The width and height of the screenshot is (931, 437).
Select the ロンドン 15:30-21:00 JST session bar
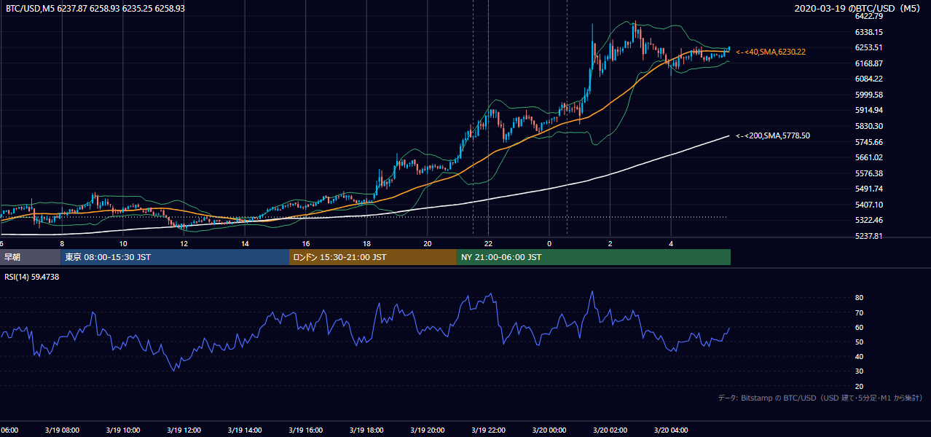(x=373, y=257)
